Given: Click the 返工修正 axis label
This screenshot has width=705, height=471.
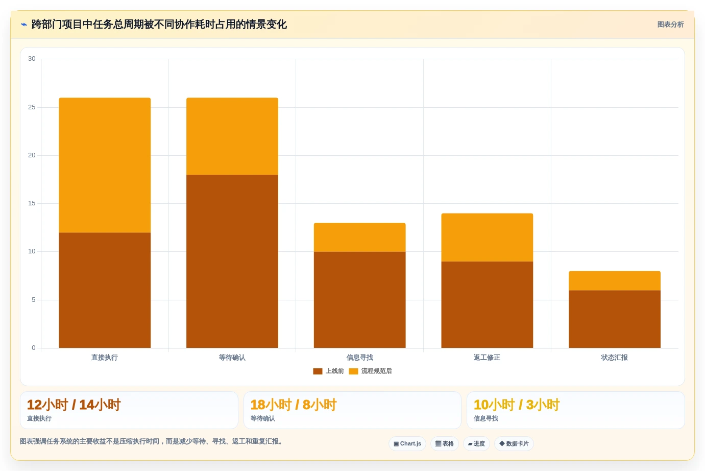Looking at the screenshot, I should (487, 358).
